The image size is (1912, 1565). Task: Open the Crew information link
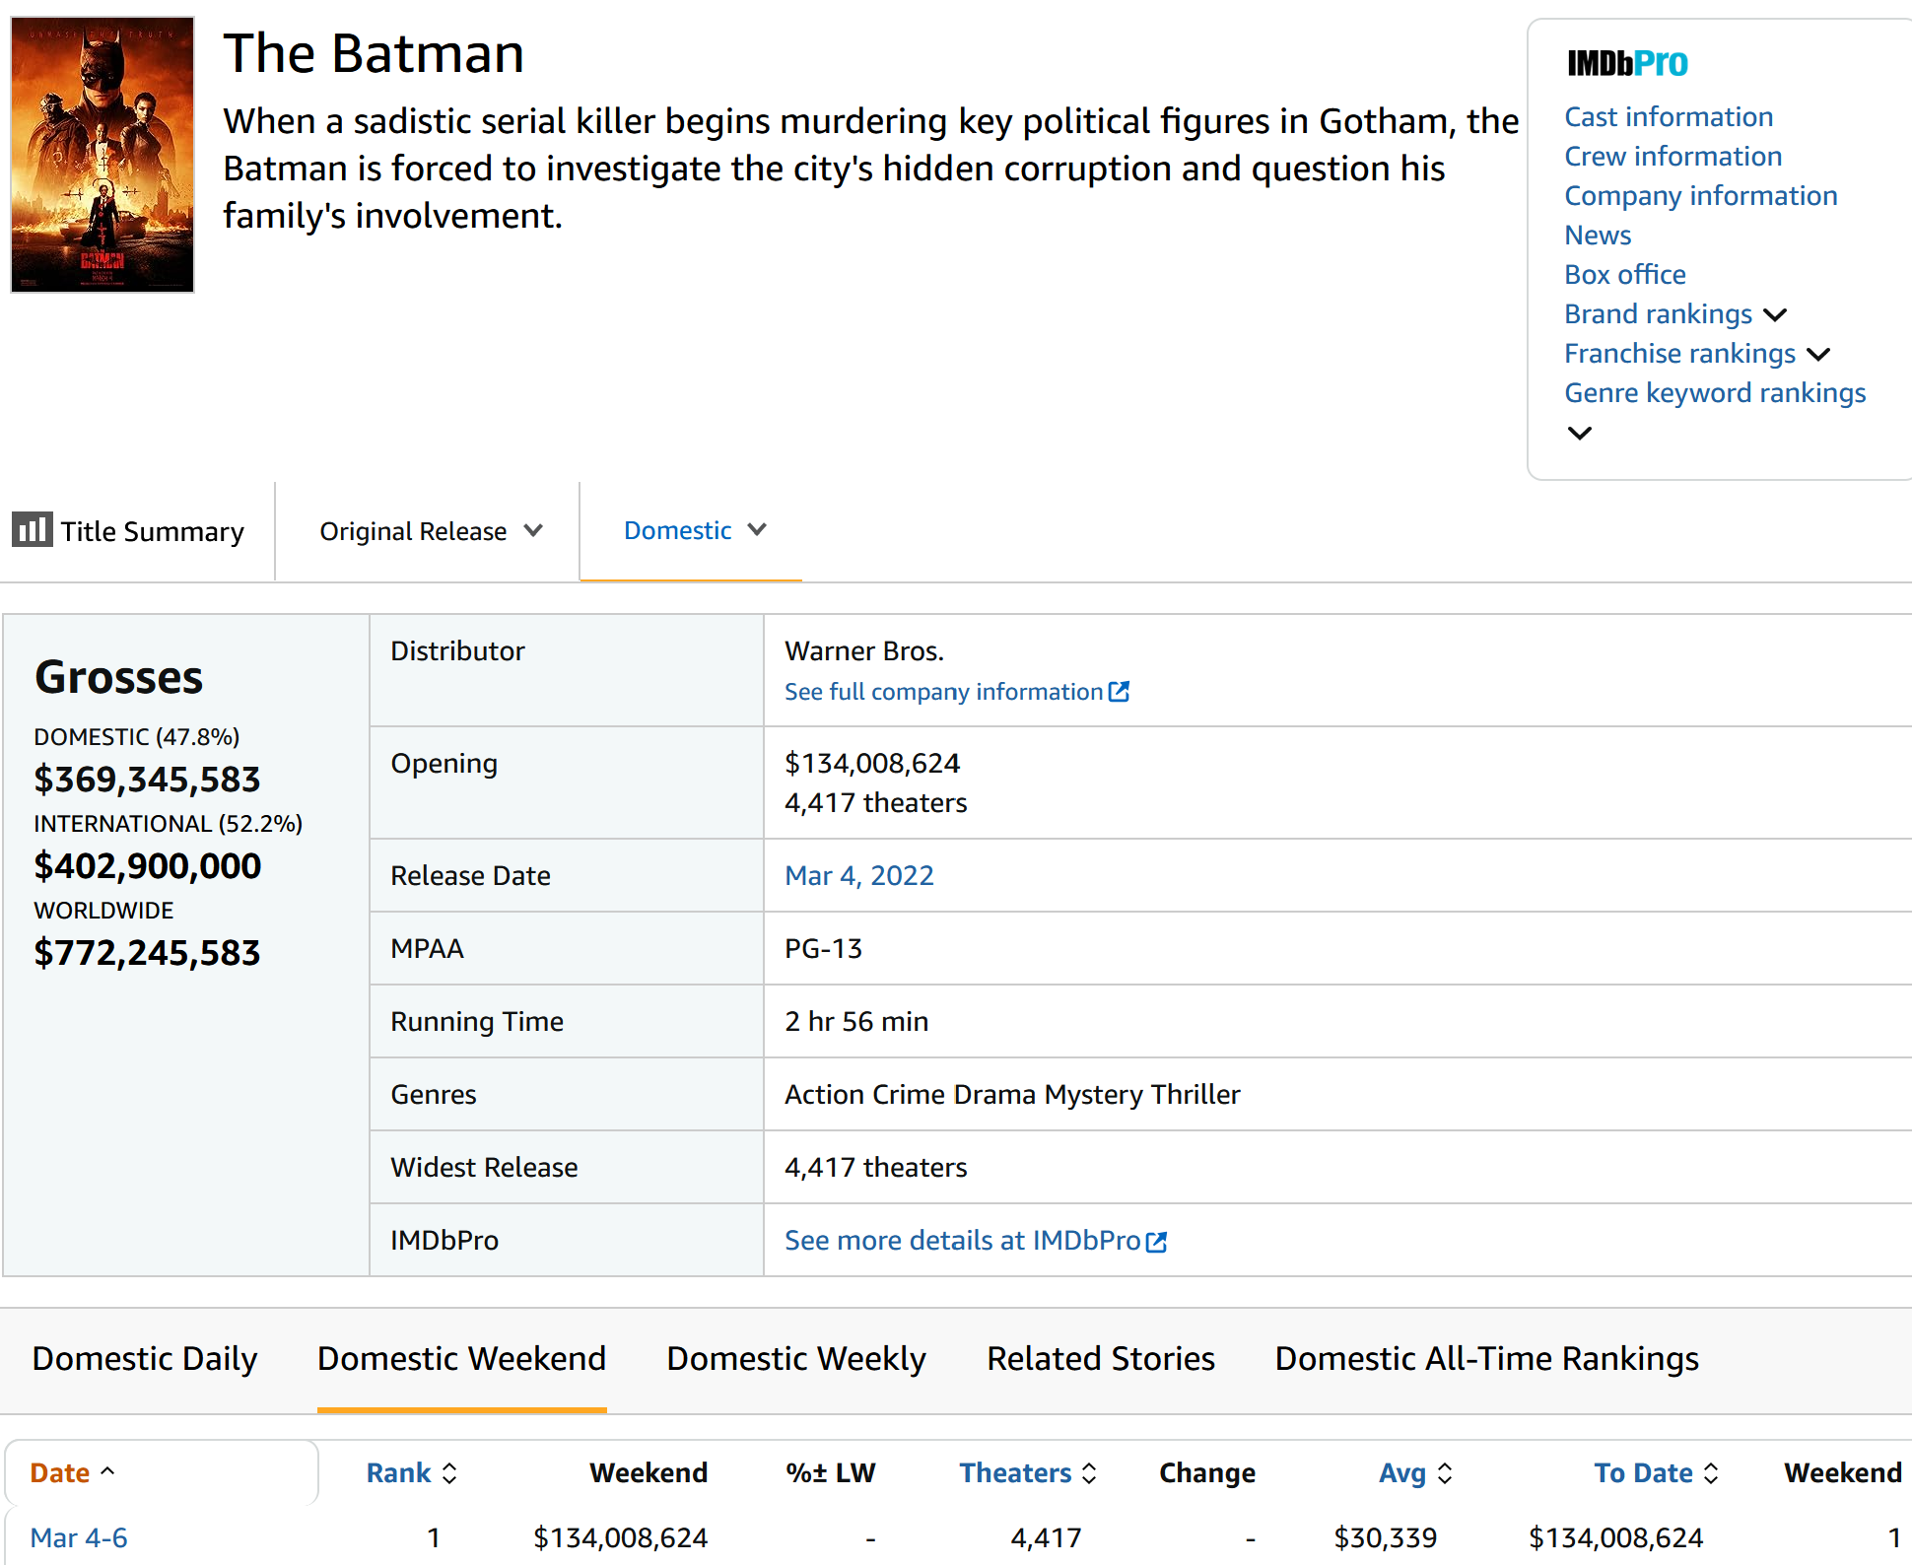(1673, 157)
